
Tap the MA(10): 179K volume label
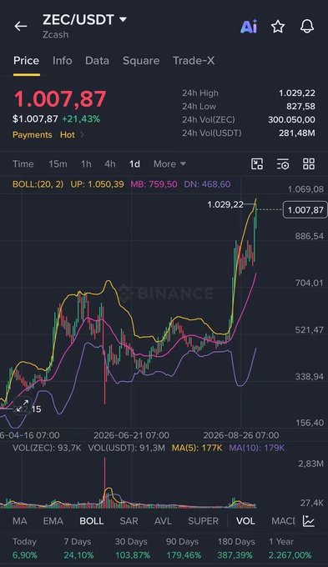[x=257, y=448]
